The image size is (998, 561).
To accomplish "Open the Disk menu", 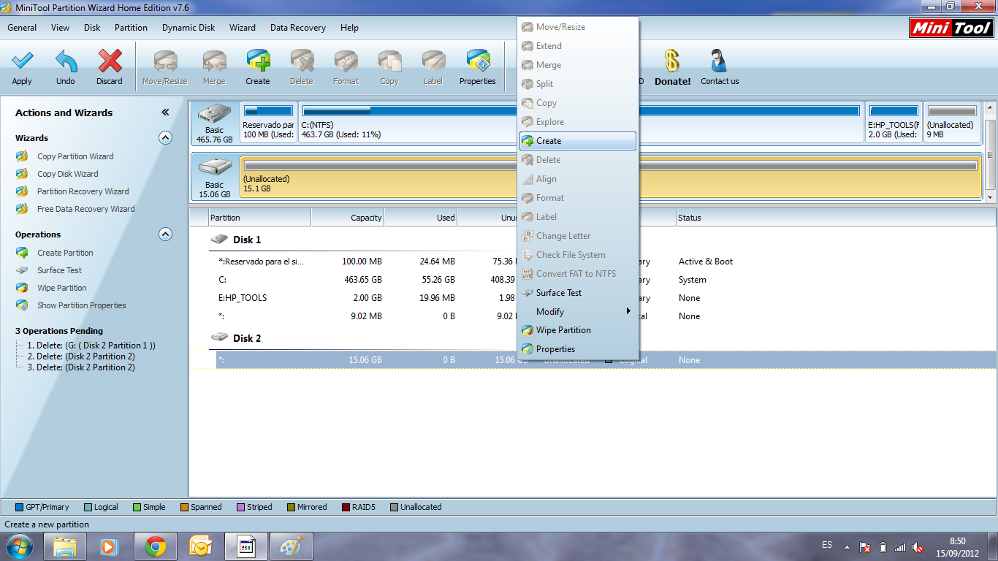I will [92, 28].
